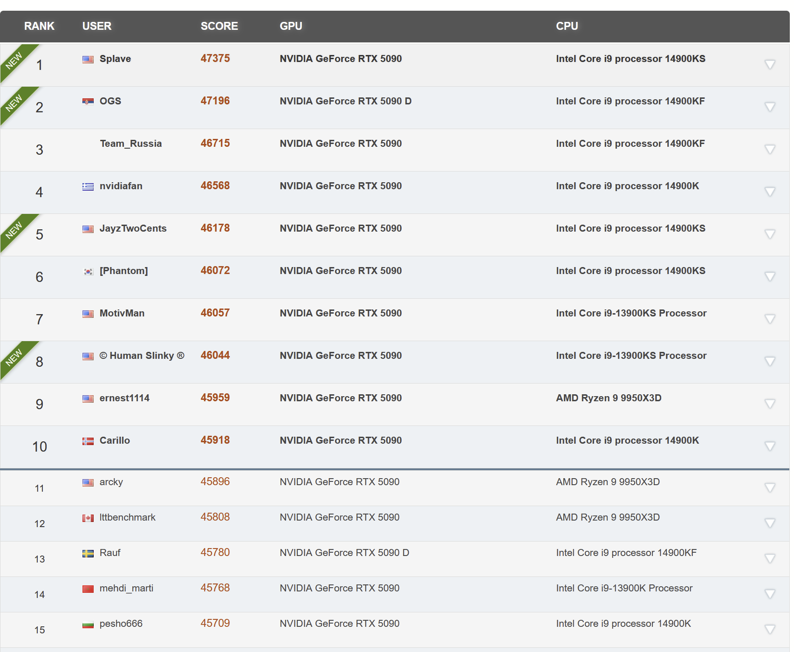Click score 45896 in arcky row

215,481
